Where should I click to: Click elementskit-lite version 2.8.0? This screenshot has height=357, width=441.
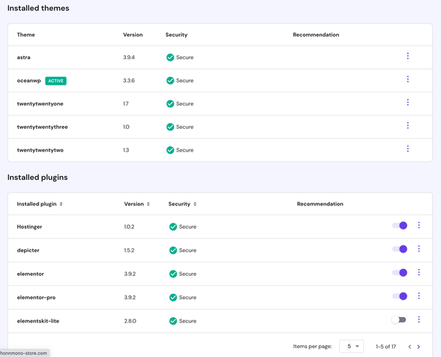130,321
